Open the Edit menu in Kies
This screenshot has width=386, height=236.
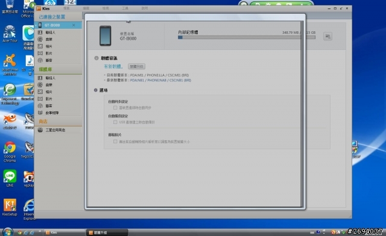click(x=86, y=8)
